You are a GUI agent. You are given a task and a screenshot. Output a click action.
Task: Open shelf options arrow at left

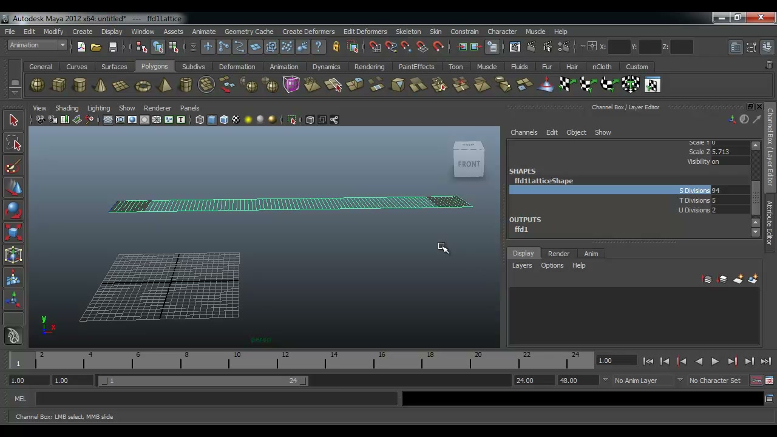pyautogui.click(x=15, y=92)
